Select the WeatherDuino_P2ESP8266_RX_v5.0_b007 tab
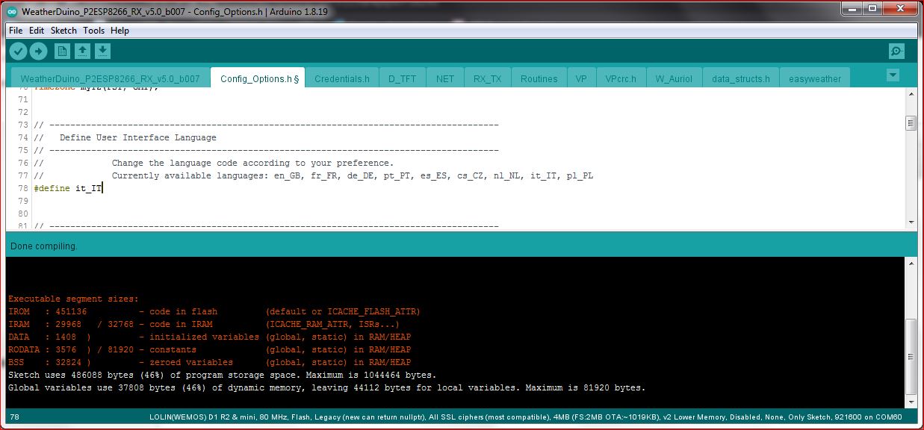This screenshot has height=430, width=924. click(x=110, y=79)
